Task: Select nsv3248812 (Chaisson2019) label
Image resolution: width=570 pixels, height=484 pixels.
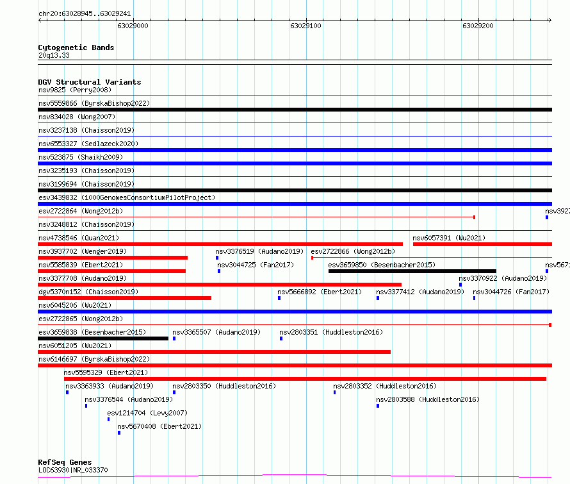Action: (x=86, y=224)
